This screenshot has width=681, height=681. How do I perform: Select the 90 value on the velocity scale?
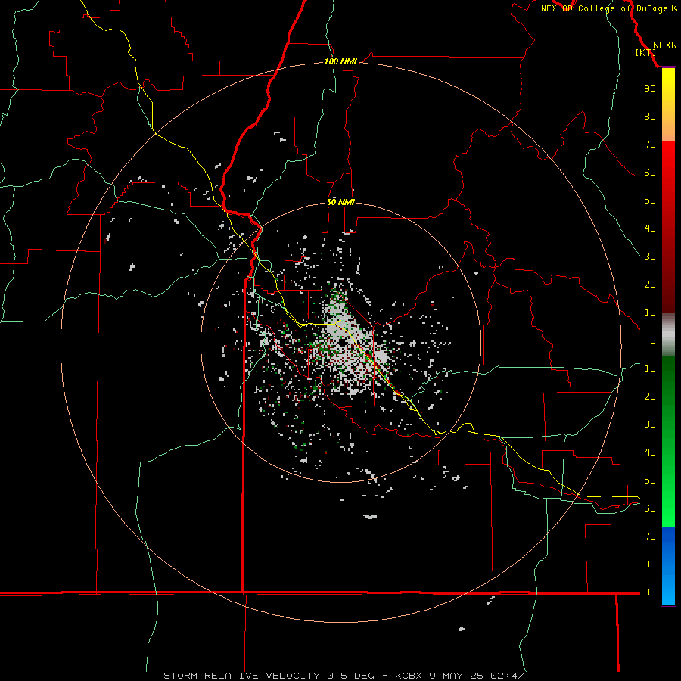click(x=650, y=89)
